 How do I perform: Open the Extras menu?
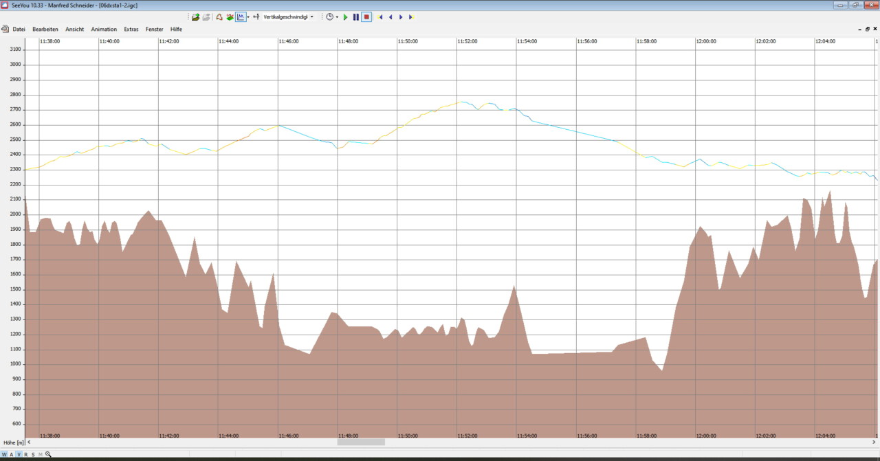[131, 30]
